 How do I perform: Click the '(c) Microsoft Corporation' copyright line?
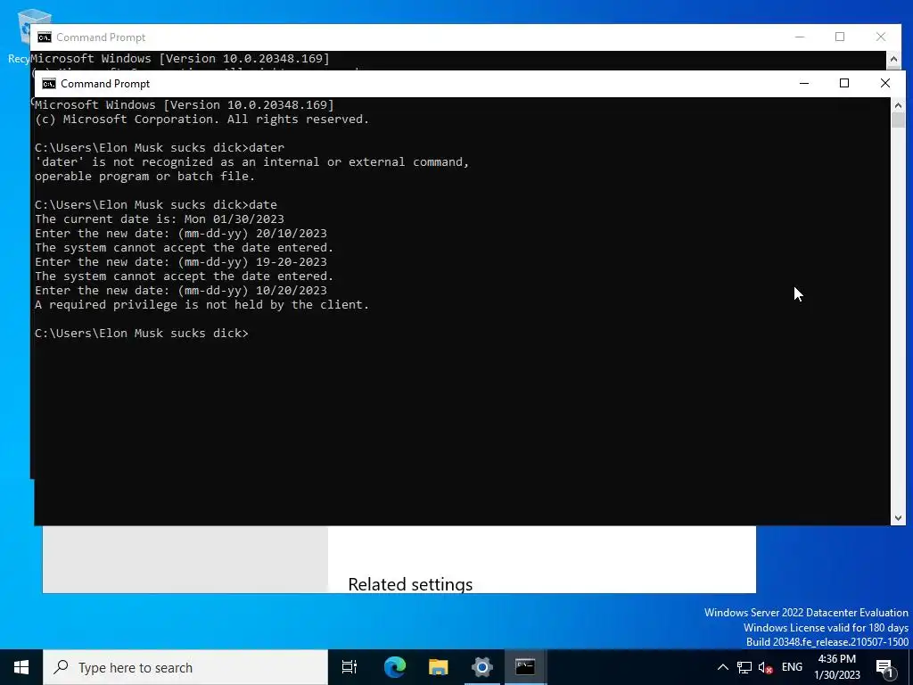(202, 119)
